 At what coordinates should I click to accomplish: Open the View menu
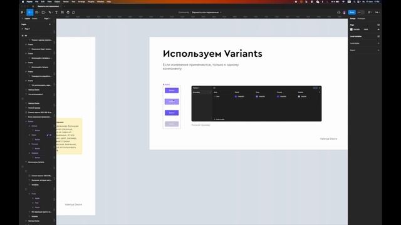pos(49,1)
